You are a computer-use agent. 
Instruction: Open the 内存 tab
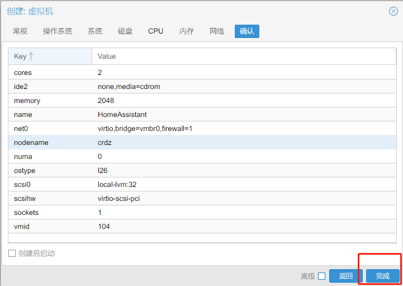[x=187, y=31]
